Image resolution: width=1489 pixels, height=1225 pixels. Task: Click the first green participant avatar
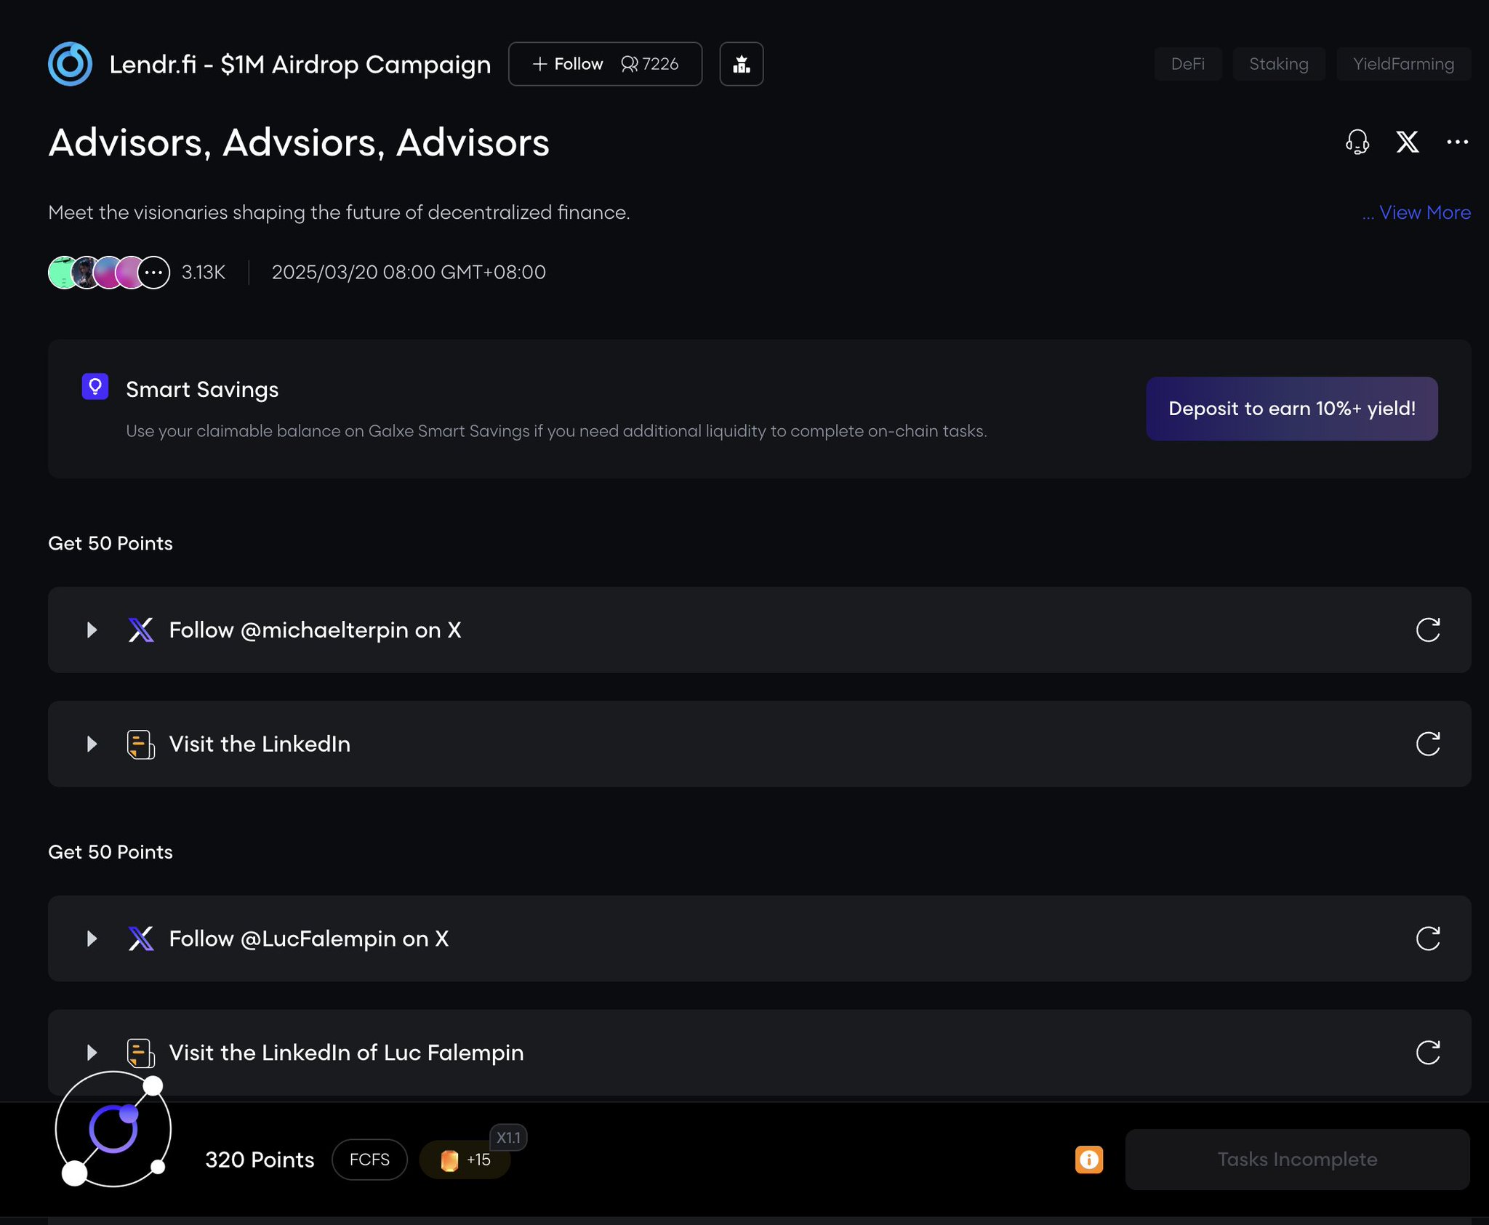pyautogui.click(x=61, y=273)
